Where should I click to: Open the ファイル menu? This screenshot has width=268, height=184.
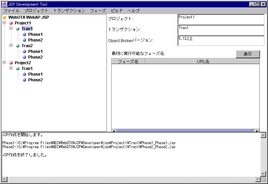pyautogui.click(x=12, y=11)
